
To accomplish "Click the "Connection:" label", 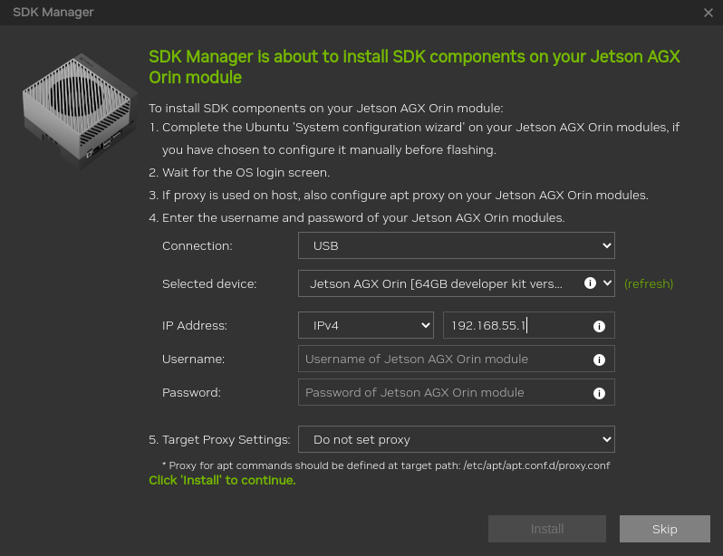I will 198,245.
